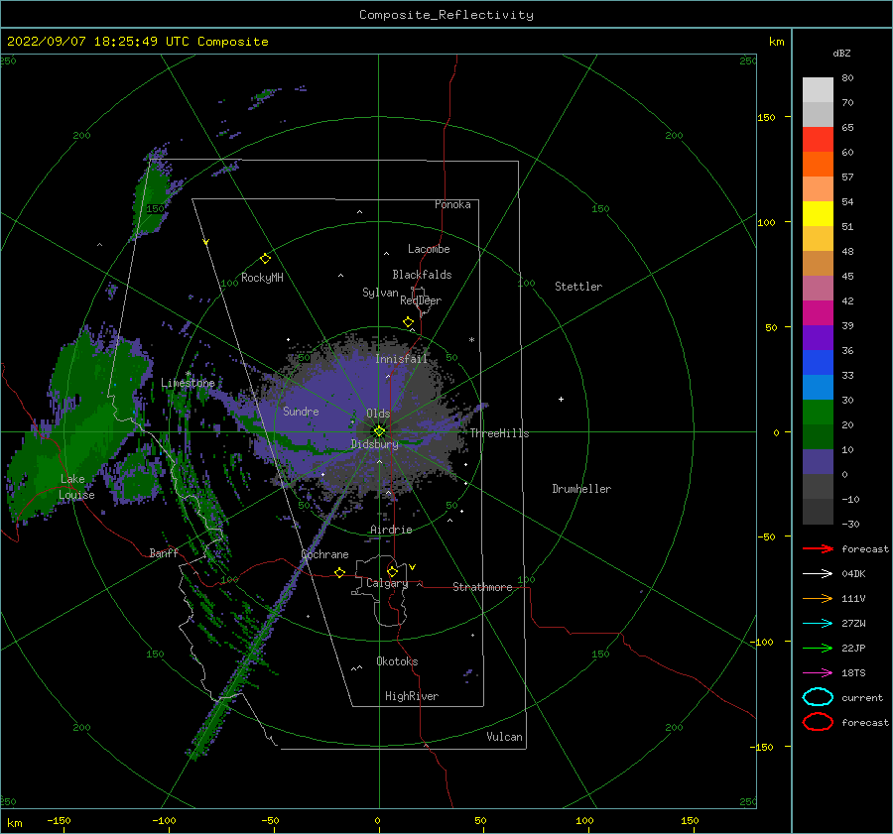Click the 80 dBZ scale value
This screenshot has height=834, width=893.
[x=847, y=77]
